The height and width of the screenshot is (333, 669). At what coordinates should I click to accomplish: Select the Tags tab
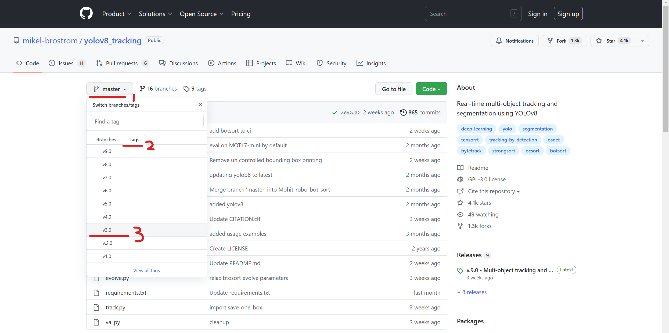click(x=134, y=139)
